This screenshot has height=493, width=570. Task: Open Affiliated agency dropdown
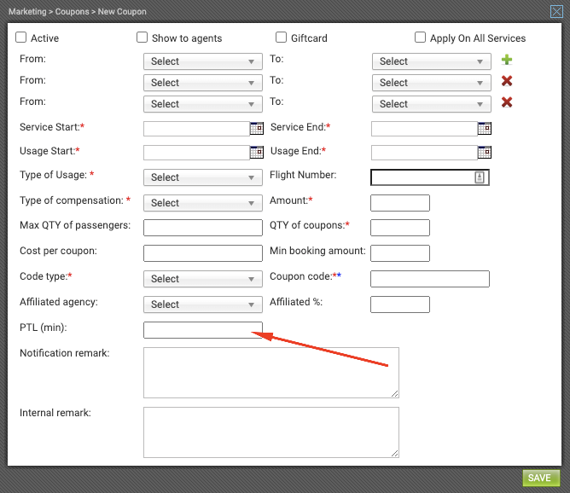(203, 304)
